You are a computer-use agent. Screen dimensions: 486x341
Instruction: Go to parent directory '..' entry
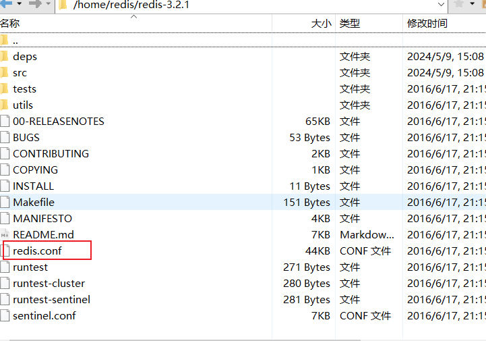[15, 41]
